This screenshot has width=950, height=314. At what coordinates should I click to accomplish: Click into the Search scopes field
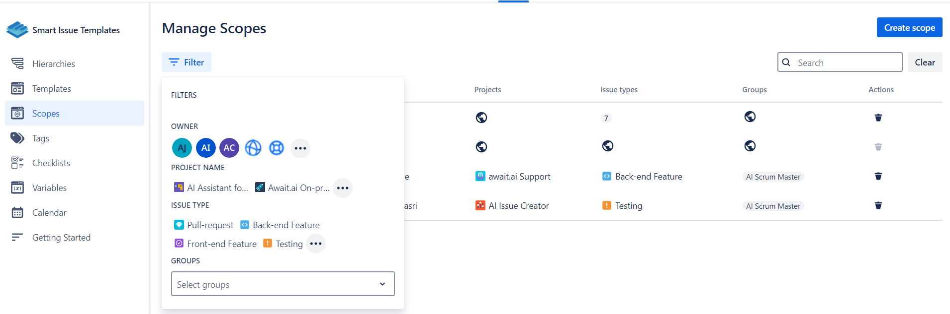pyautogui.click(x=846, y=63)
